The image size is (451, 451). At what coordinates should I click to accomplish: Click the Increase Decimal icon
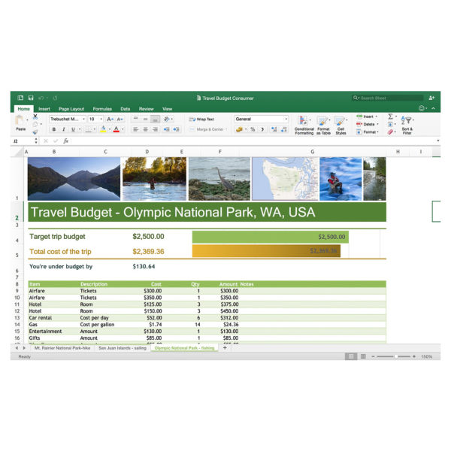[x=274, y=129]
